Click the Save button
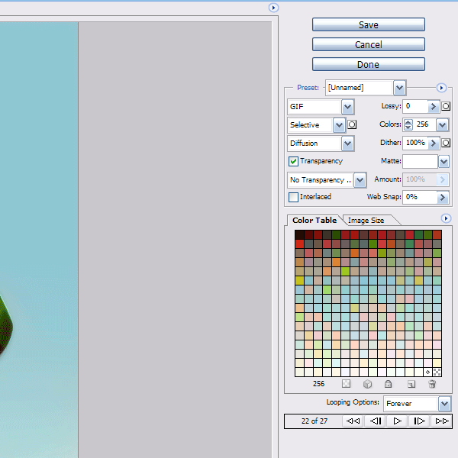Viewport: 458px width, 458px height. (368, 25)
